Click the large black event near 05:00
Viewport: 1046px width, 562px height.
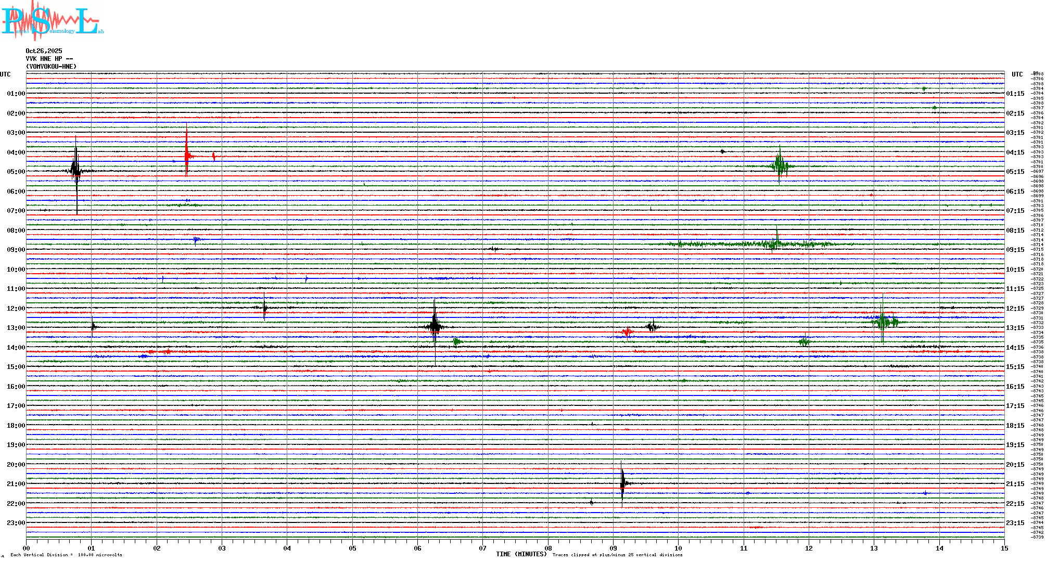pos(76,170)
